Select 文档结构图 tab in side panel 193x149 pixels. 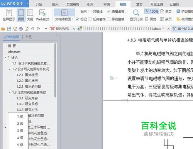11,37
